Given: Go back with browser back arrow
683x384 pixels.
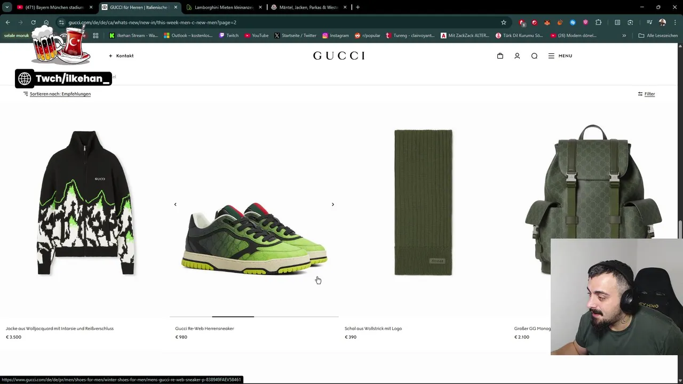Looking at the screenshot, I should tap(7, 22).
